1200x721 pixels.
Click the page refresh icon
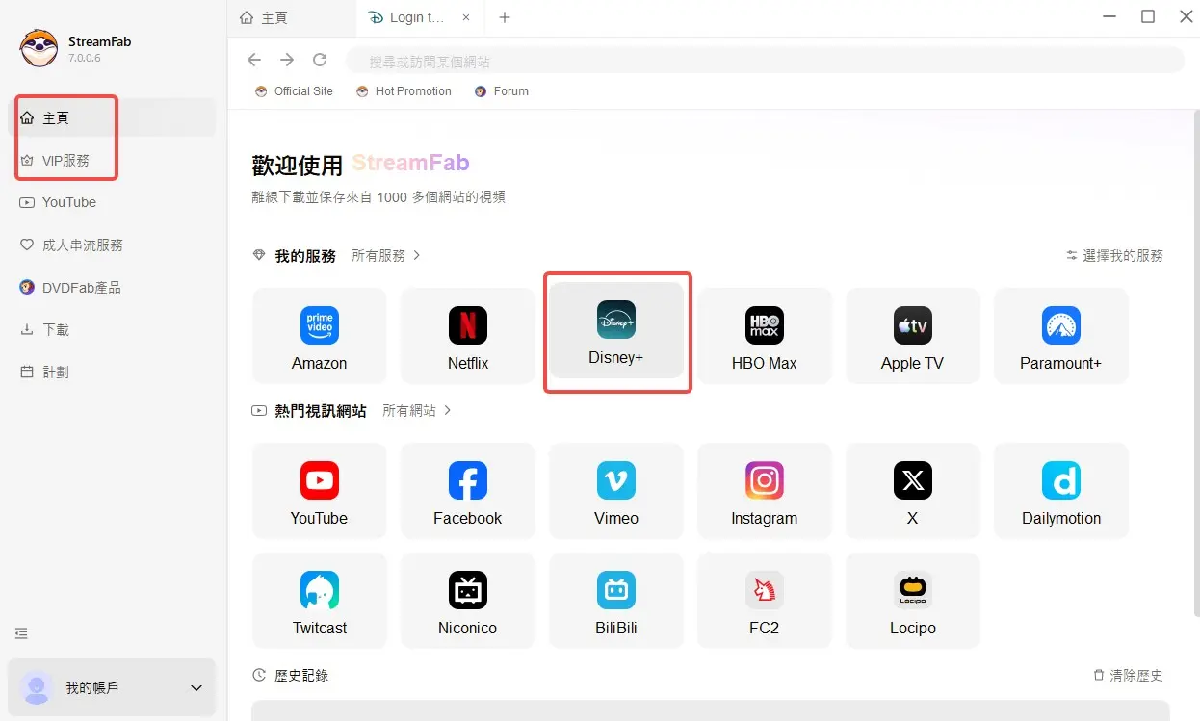pos(320,60)
